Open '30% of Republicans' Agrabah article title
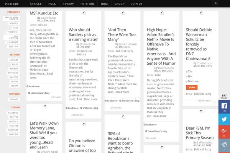The image size is (230, 153). coord(120,143)
